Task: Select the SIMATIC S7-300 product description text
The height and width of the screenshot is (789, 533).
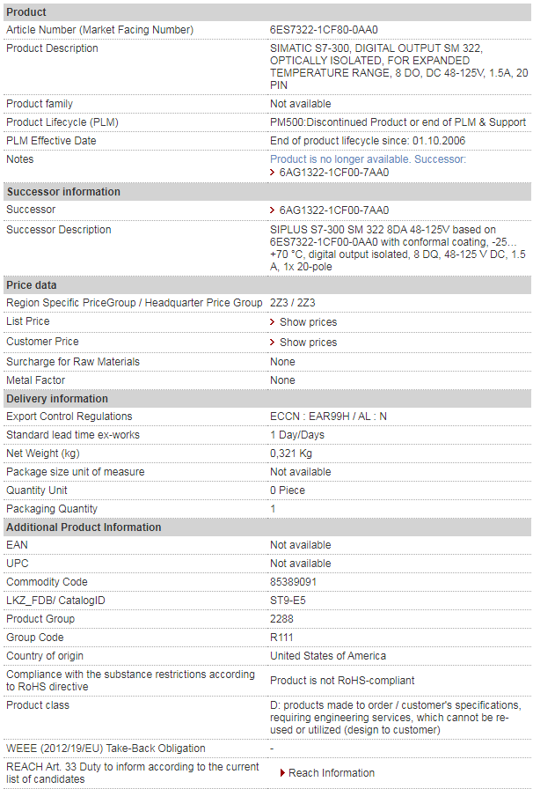Action: tap(398, 66)
